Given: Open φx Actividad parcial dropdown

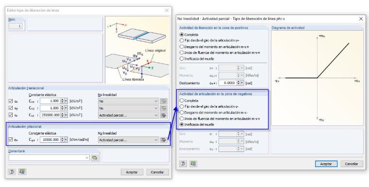Looking at the screenshot, I should click(x=129, y=140).
